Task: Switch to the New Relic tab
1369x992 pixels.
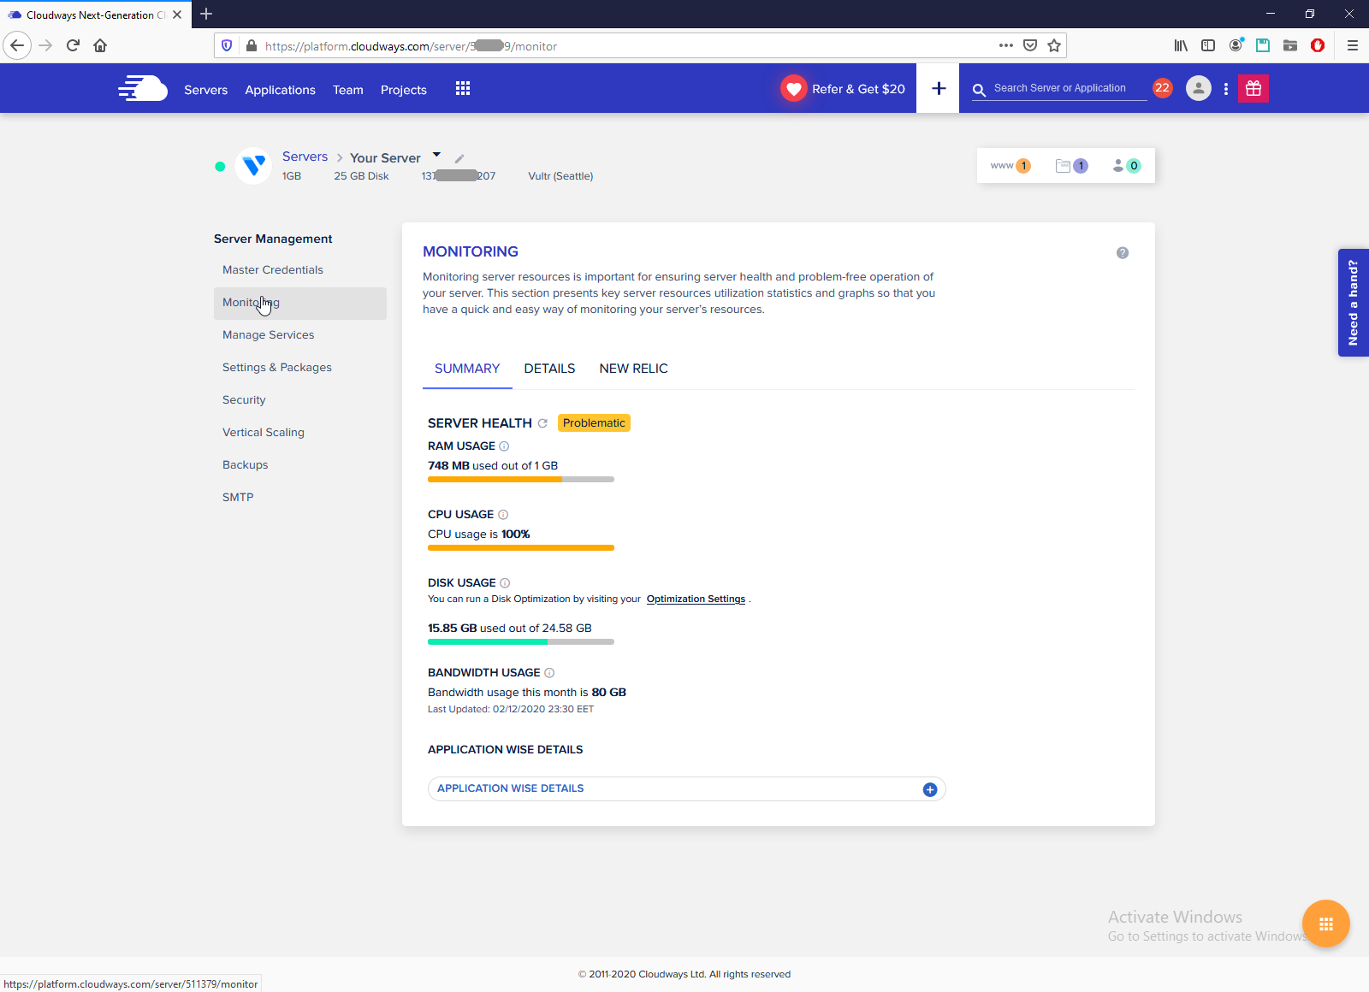Action: point(633,369)
